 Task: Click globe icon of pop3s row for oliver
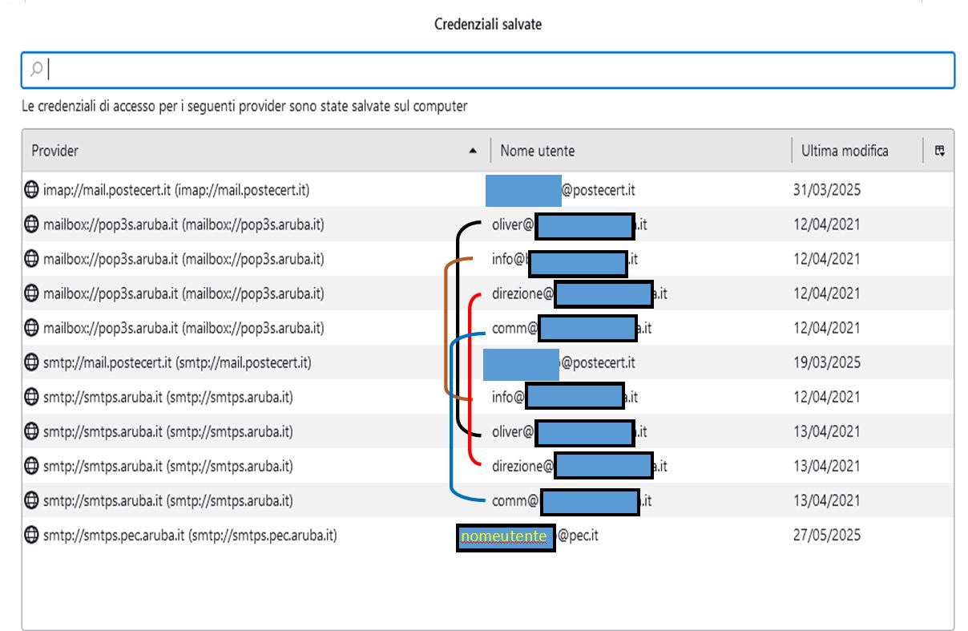pos(31,224)
